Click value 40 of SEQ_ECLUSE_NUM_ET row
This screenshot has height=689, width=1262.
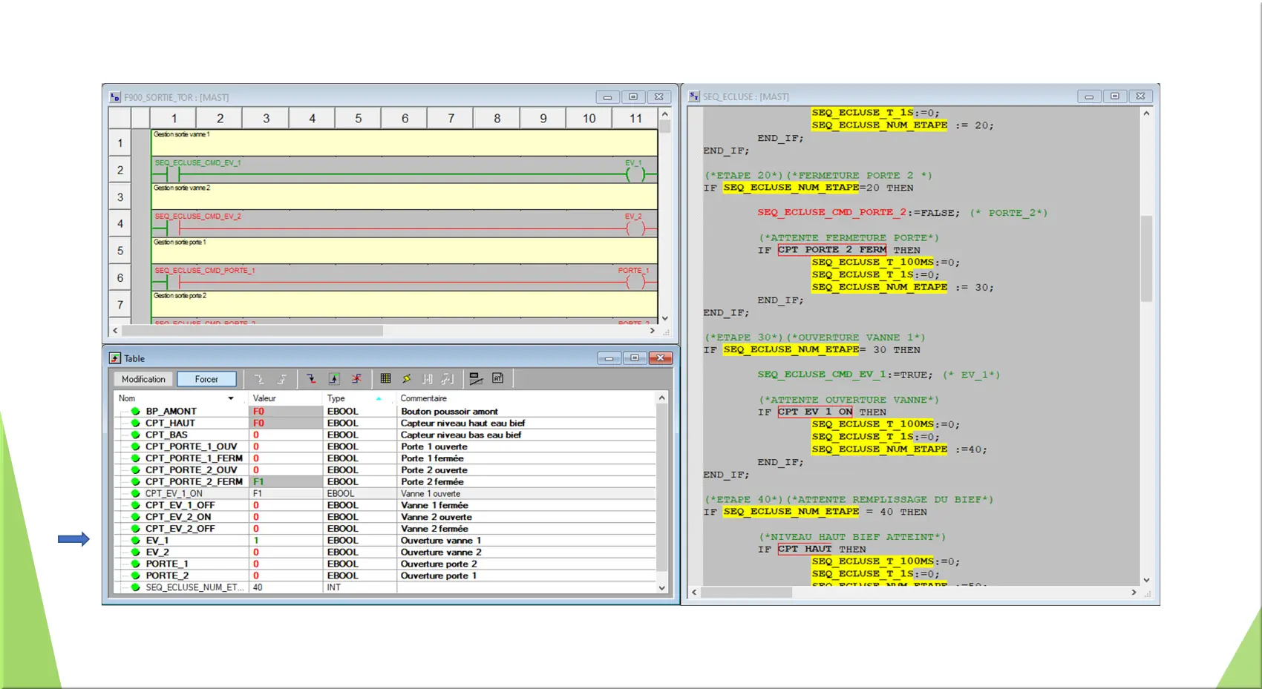(x=258, y=587)
